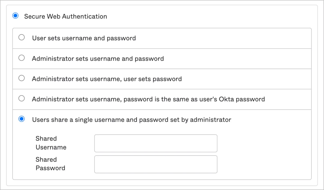324x190 pixels.
Task: Select 'Administrator sets username and password' radio button
Action: (21, 58)
